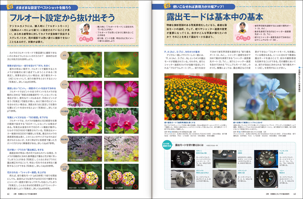Click the title 露出モードは基本中の基本
The image size is (303, 199).
tap(215, 17)
